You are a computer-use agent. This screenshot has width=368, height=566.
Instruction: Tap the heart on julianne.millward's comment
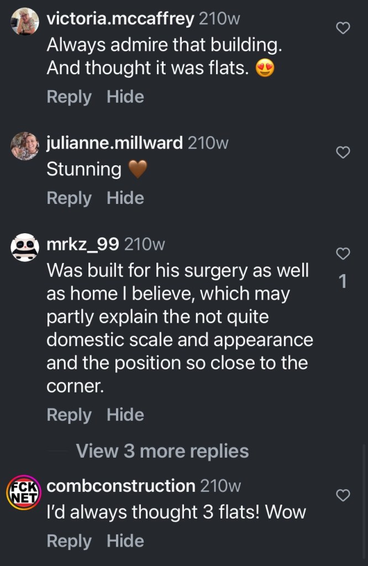pyautogui.click(x=343, y=153)
